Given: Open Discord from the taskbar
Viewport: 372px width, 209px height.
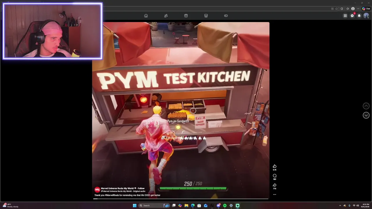Looking at the screenshot, I should pyautogui.click(x=218, y=206).
